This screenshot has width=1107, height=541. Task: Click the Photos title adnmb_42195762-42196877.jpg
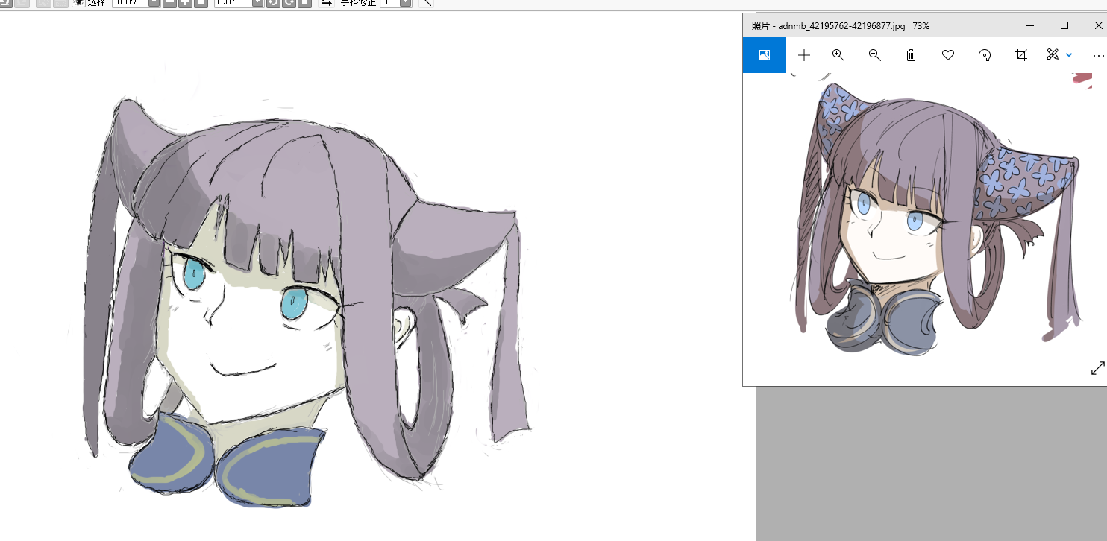tap(841, 26)
